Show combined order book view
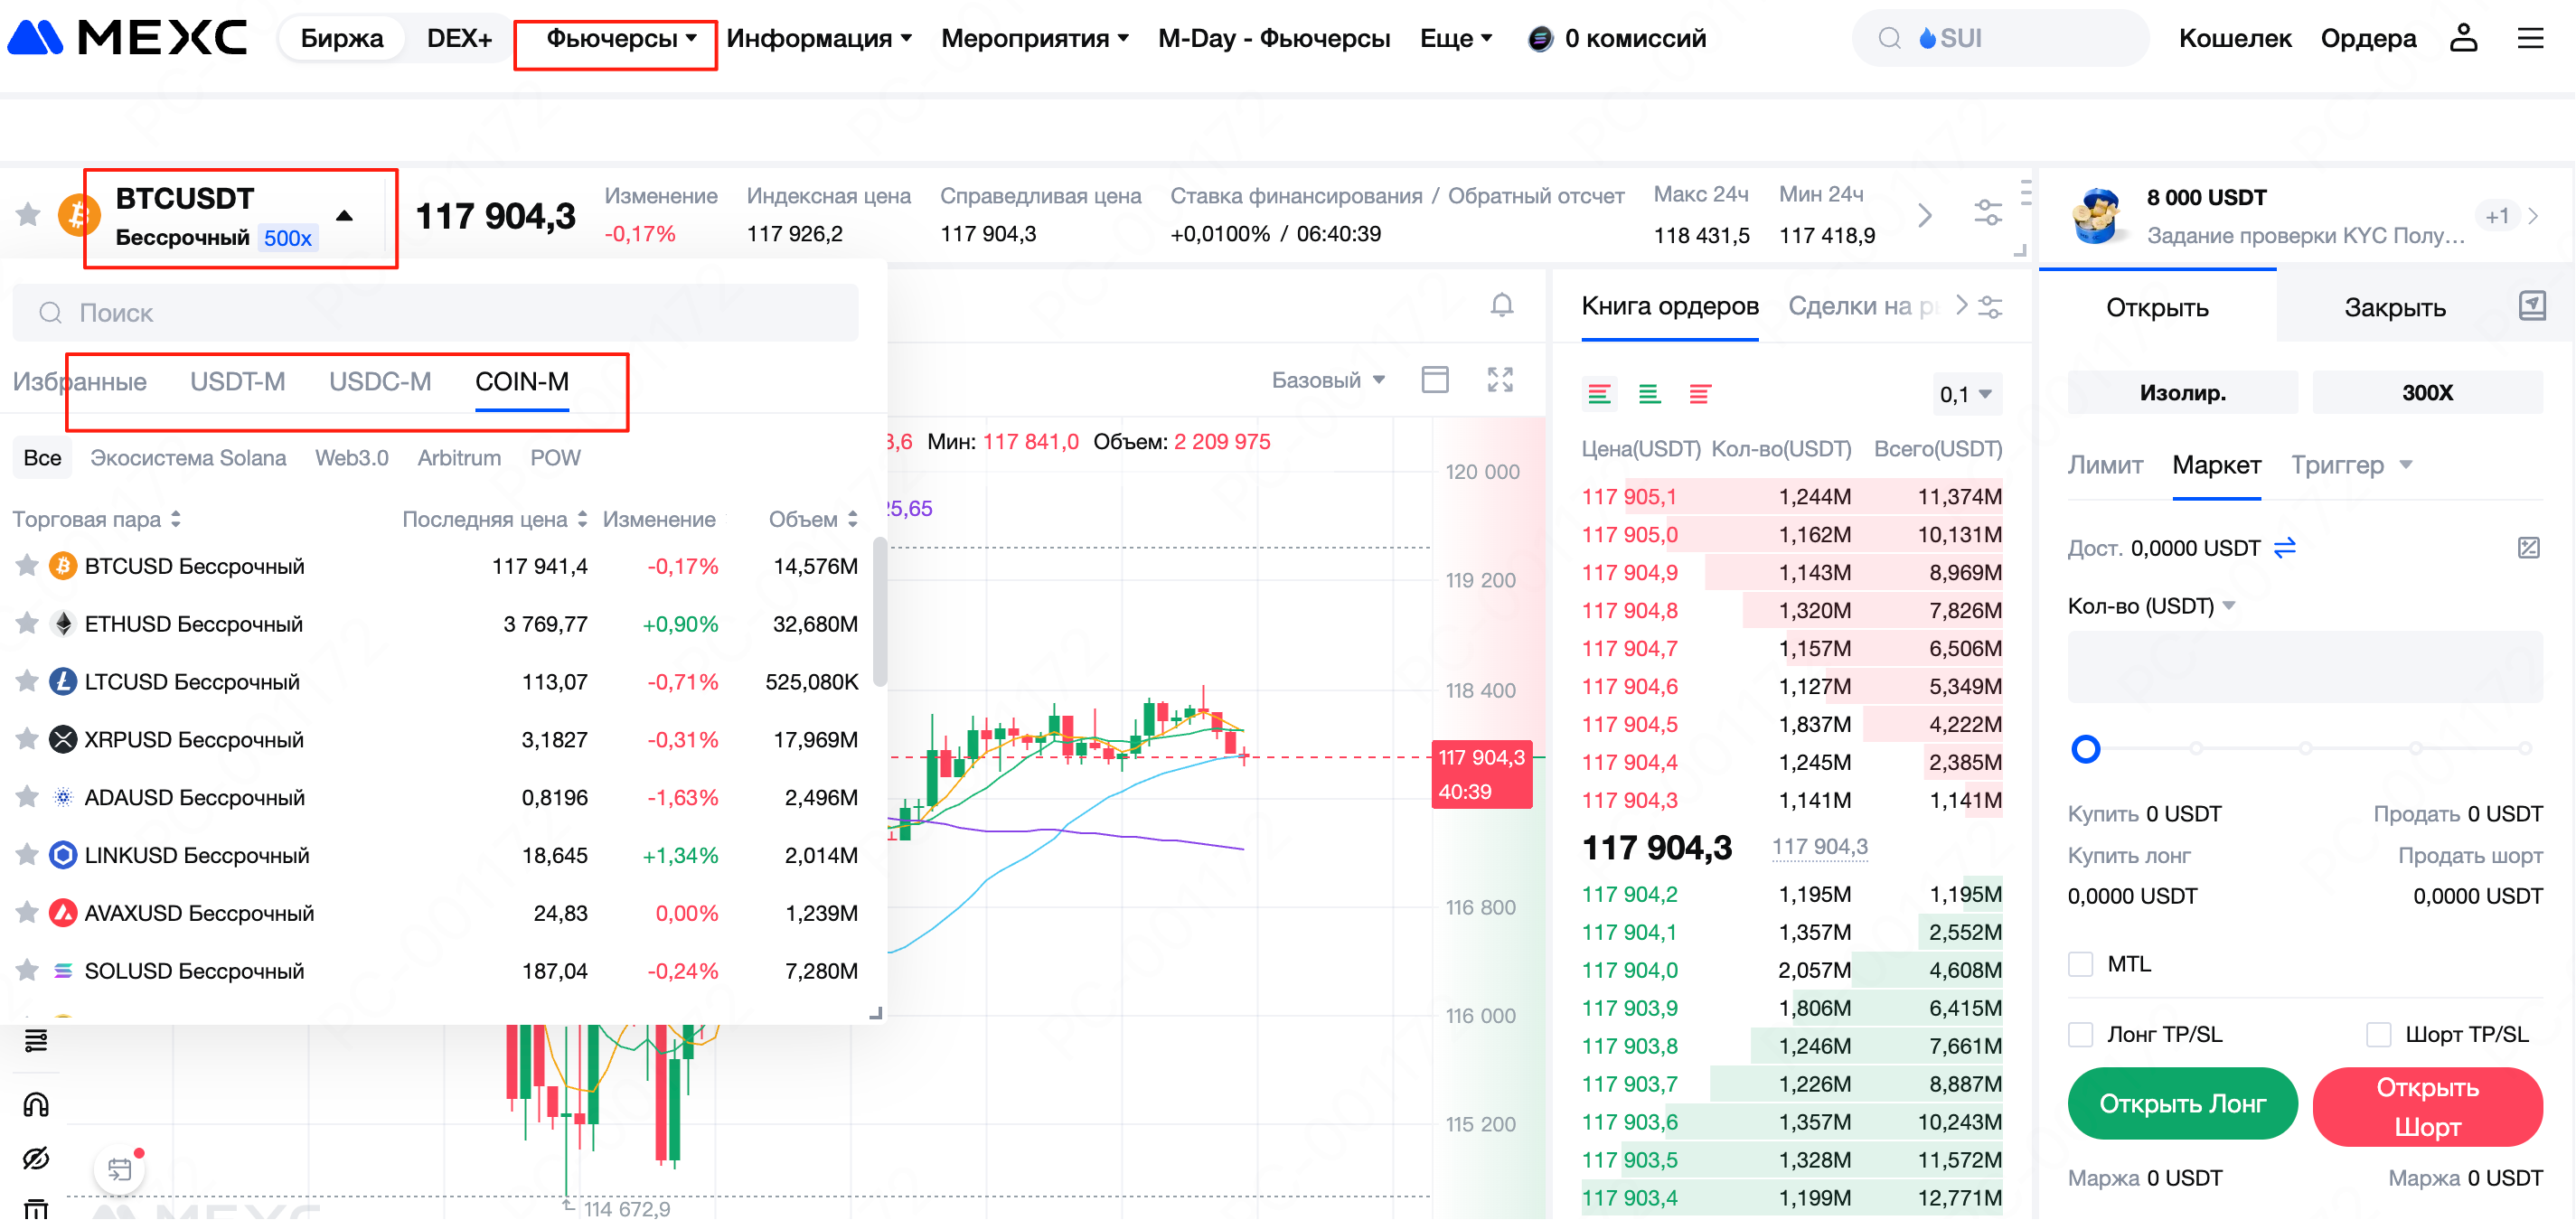 click(1599, 394)
